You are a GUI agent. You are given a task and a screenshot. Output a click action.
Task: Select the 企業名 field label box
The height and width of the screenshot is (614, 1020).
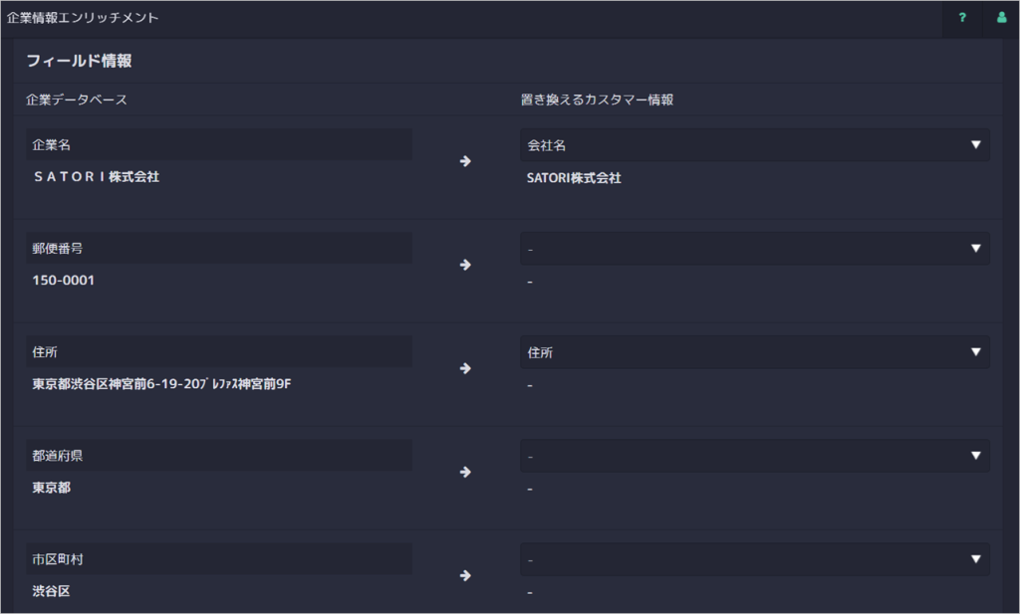tap(218, 144)
